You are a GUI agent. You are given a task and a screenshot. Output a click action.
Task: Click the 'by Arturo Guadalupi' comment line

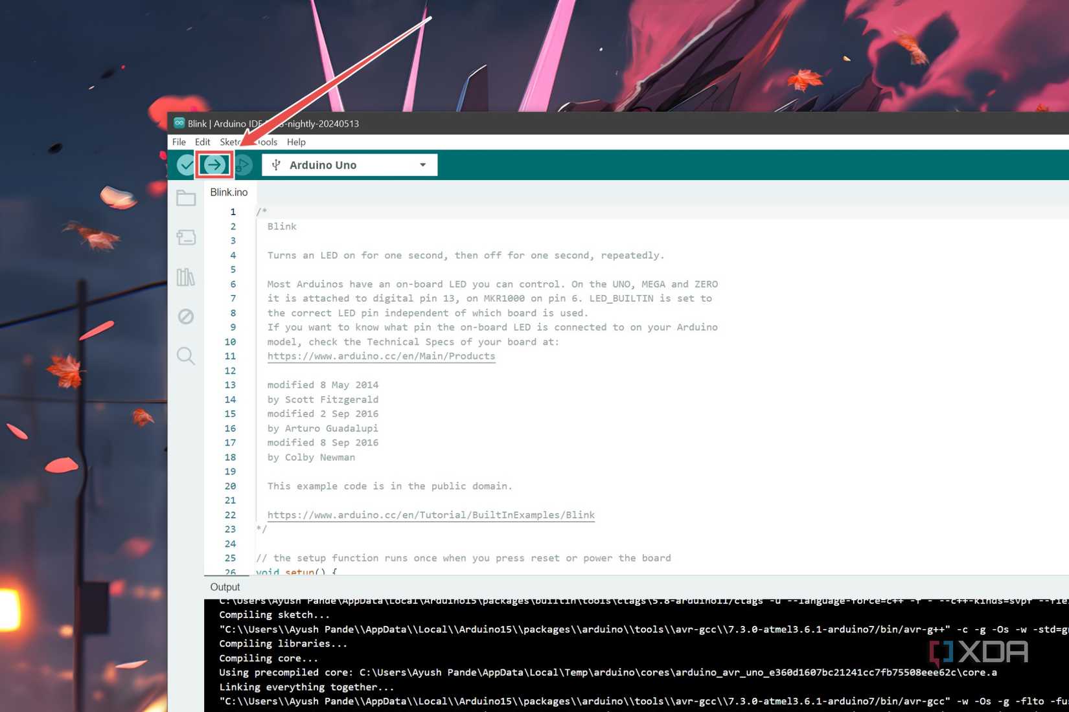click(x=323, y=428)
